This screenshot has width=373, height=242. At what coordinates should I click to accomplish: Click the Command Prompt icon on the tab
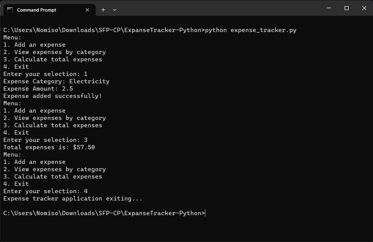click(10, 10)
